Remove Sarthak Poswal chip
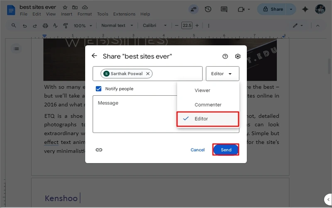Image resolution: width=332 pixels, height=208 pixels. coord(148,74)
